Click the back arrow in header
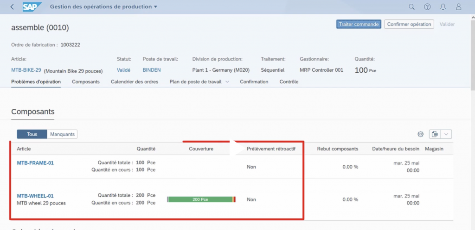Viewport: 475px width, 230px height. coord(12,7)
